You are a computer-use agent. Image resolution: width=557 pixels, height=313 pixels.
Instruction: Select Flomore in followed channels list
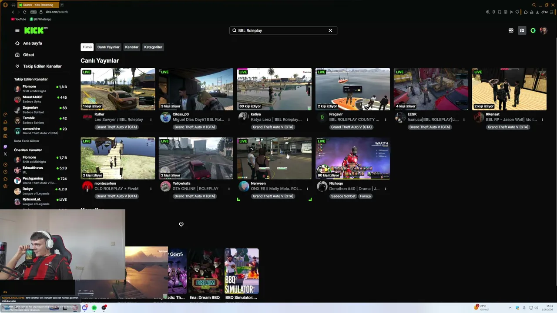[x=41, y=89]
